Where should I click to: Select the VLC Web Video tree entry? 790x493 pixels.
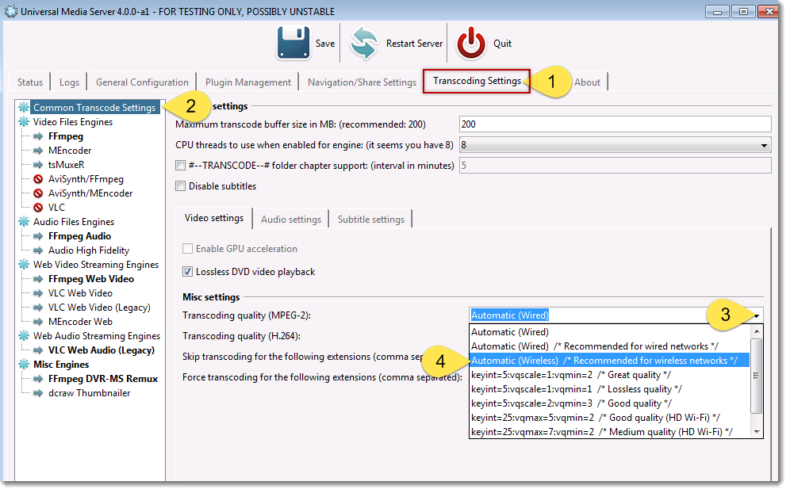pyautogui.click(x=80, y=293)
